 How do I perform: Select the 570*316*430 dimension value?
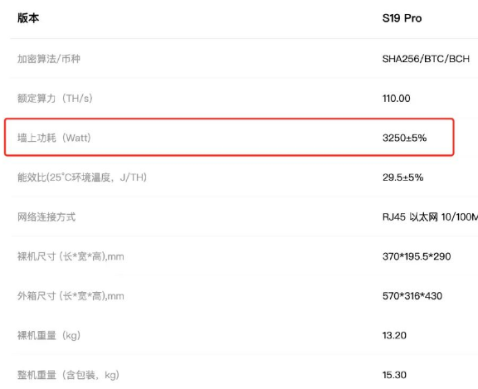(412, 296)
